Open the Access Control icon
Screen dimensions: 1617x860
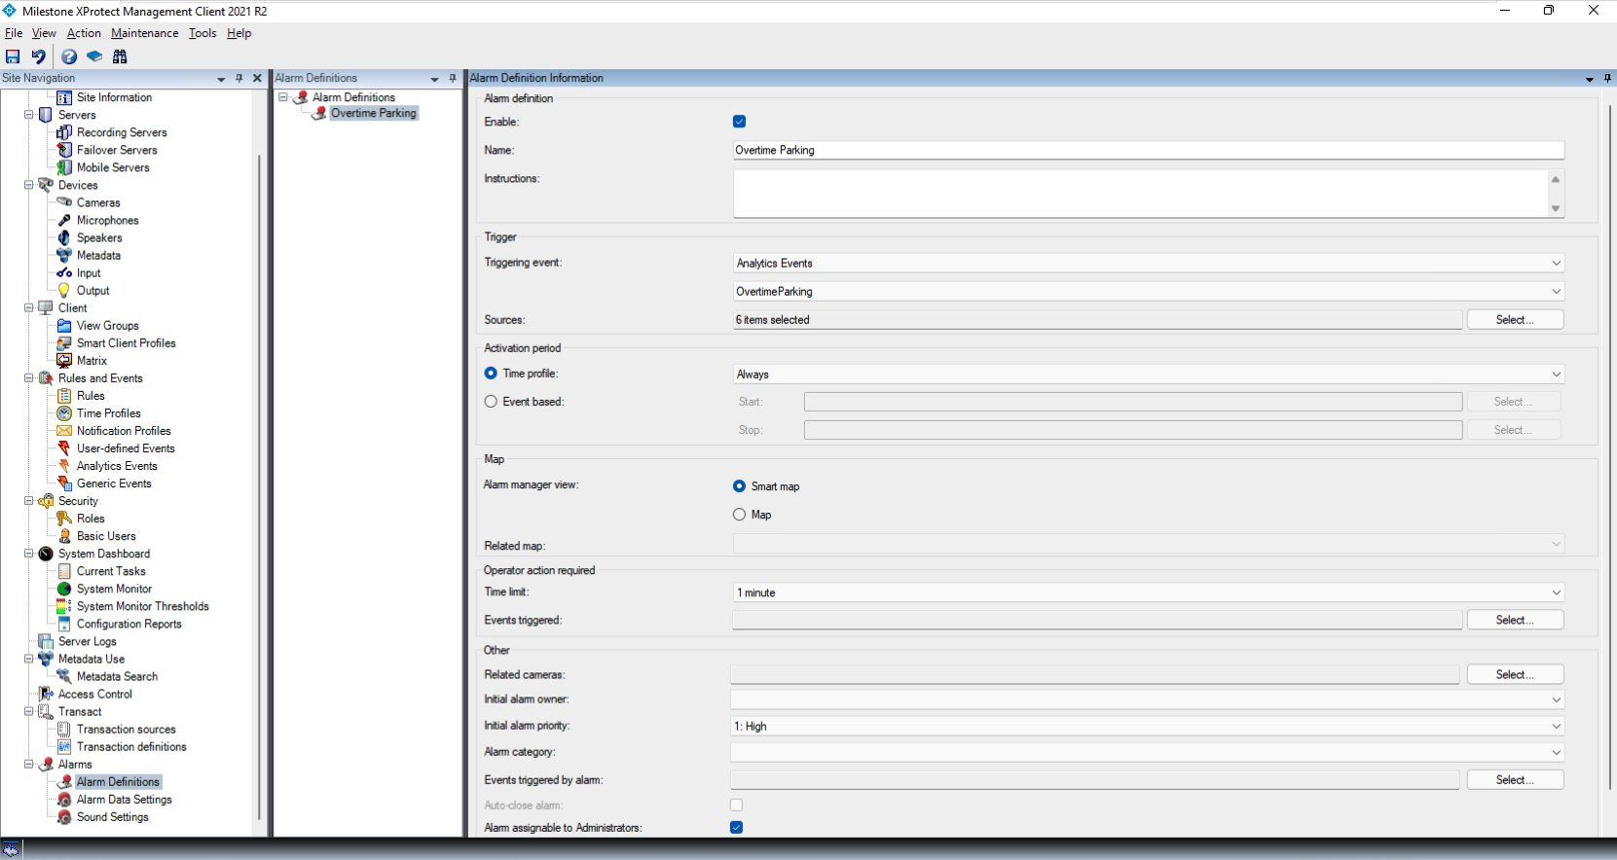coord(46,694)
